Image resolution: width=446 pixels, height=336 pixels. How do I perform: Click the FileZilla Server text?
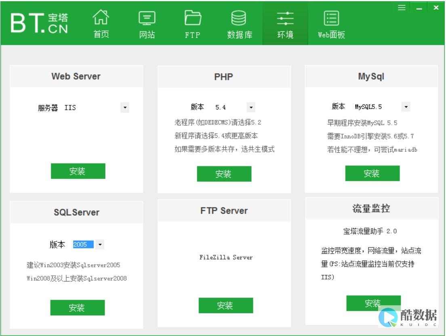[226, 257]
